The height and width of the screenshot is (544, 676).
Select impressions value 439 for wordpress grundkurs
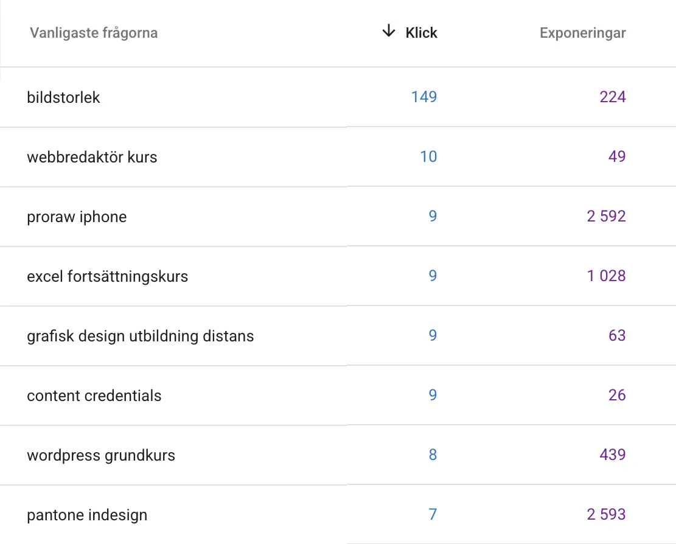click(613, 455)
